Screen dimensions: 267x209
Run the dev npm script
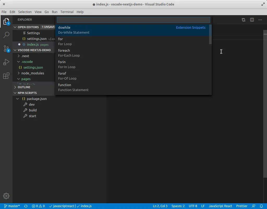coord(32,104)
